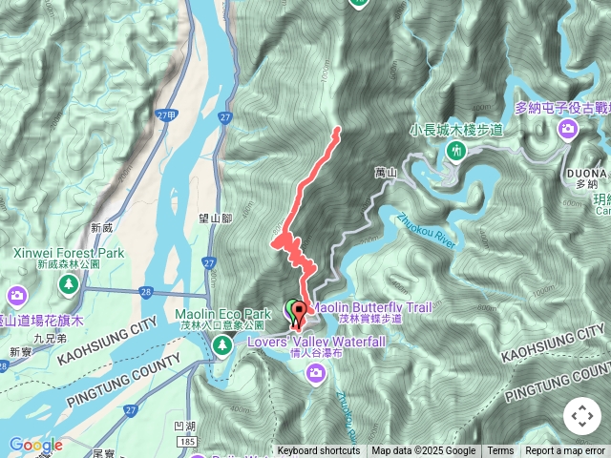Open the Google logo link

[x=35, y=445]
